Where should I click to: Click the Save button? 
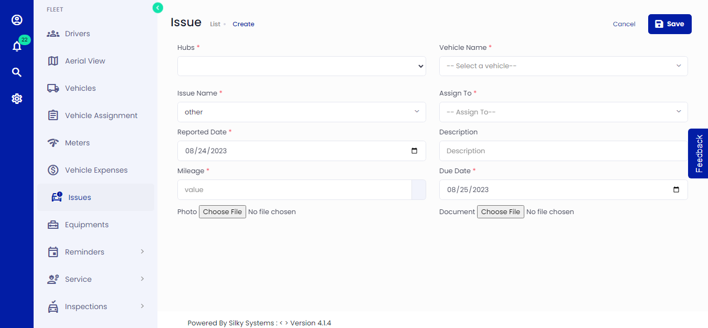[669, 24]
